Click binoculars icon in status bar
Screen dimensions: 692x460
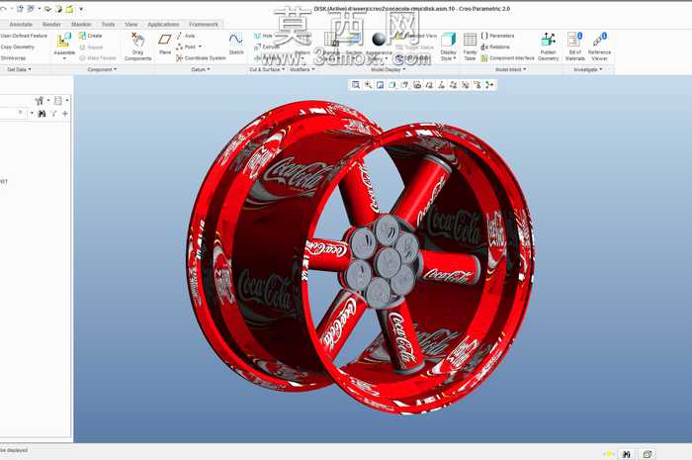626,454
